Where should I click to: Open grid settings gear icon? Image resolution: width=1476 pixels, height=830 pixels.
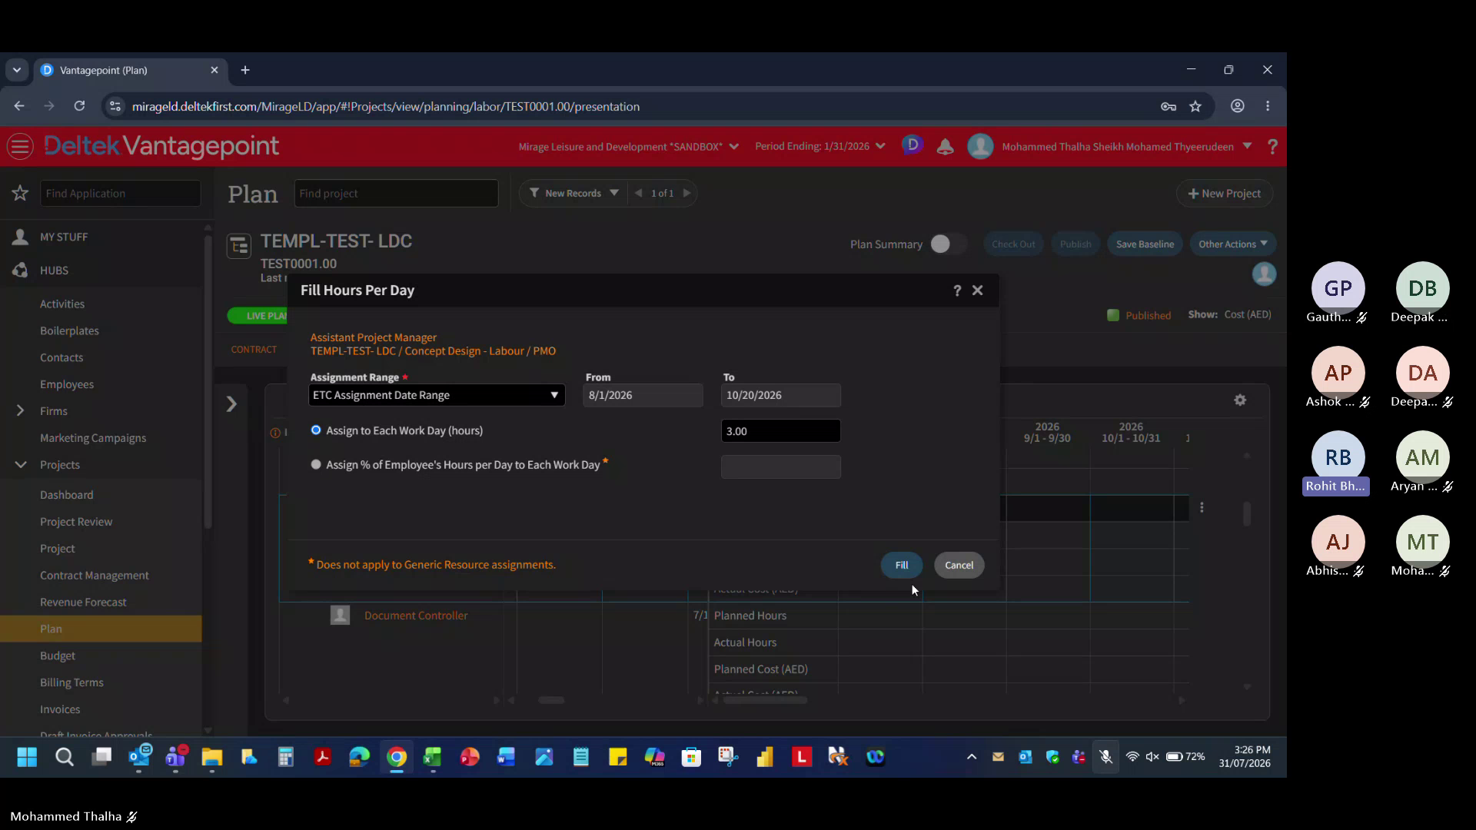[1240, 400]
